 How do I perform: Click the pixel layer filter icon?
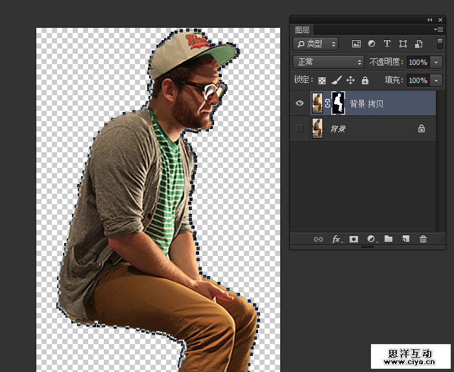(356, 44)
